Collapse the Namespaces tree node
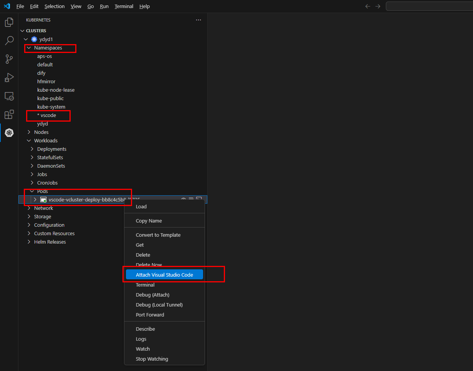This screenshot has width=473, height=371. click(x=29, y=48)
